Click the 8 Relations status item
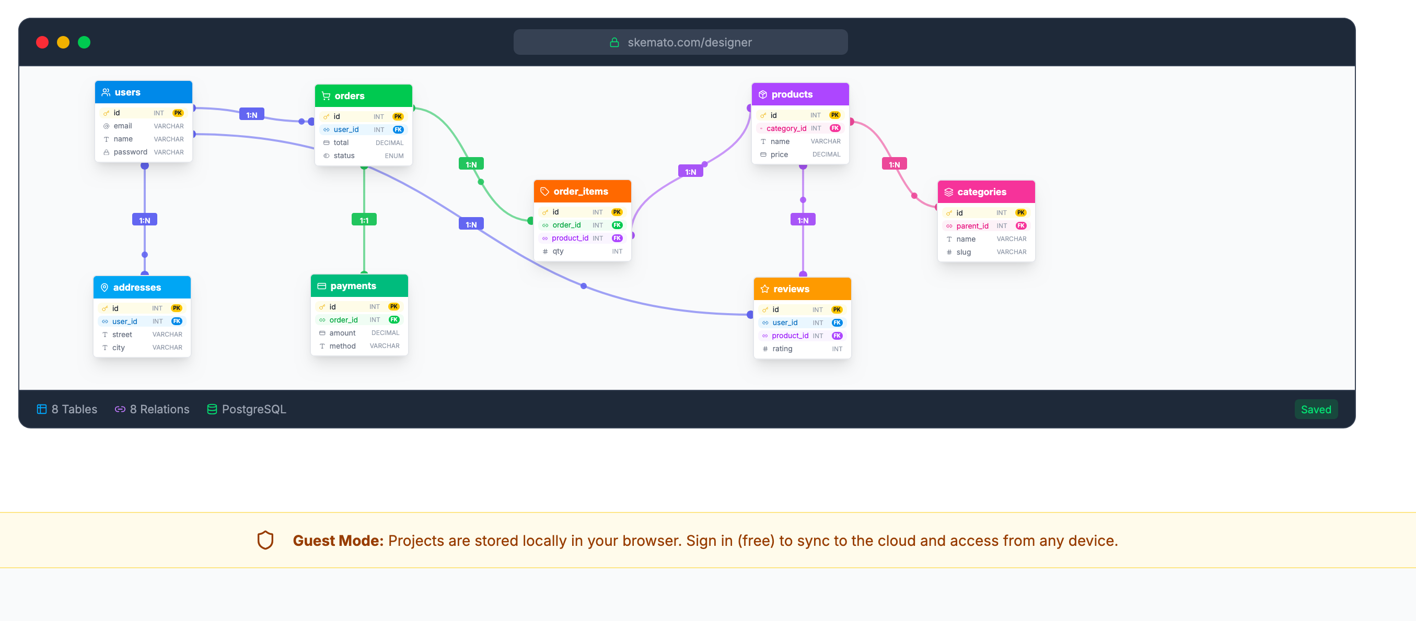Viewport: 1416px width, 621px height. pos(152,409)
